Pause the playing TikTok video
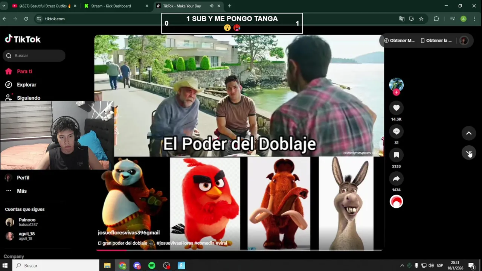 [x=239, y=142]
